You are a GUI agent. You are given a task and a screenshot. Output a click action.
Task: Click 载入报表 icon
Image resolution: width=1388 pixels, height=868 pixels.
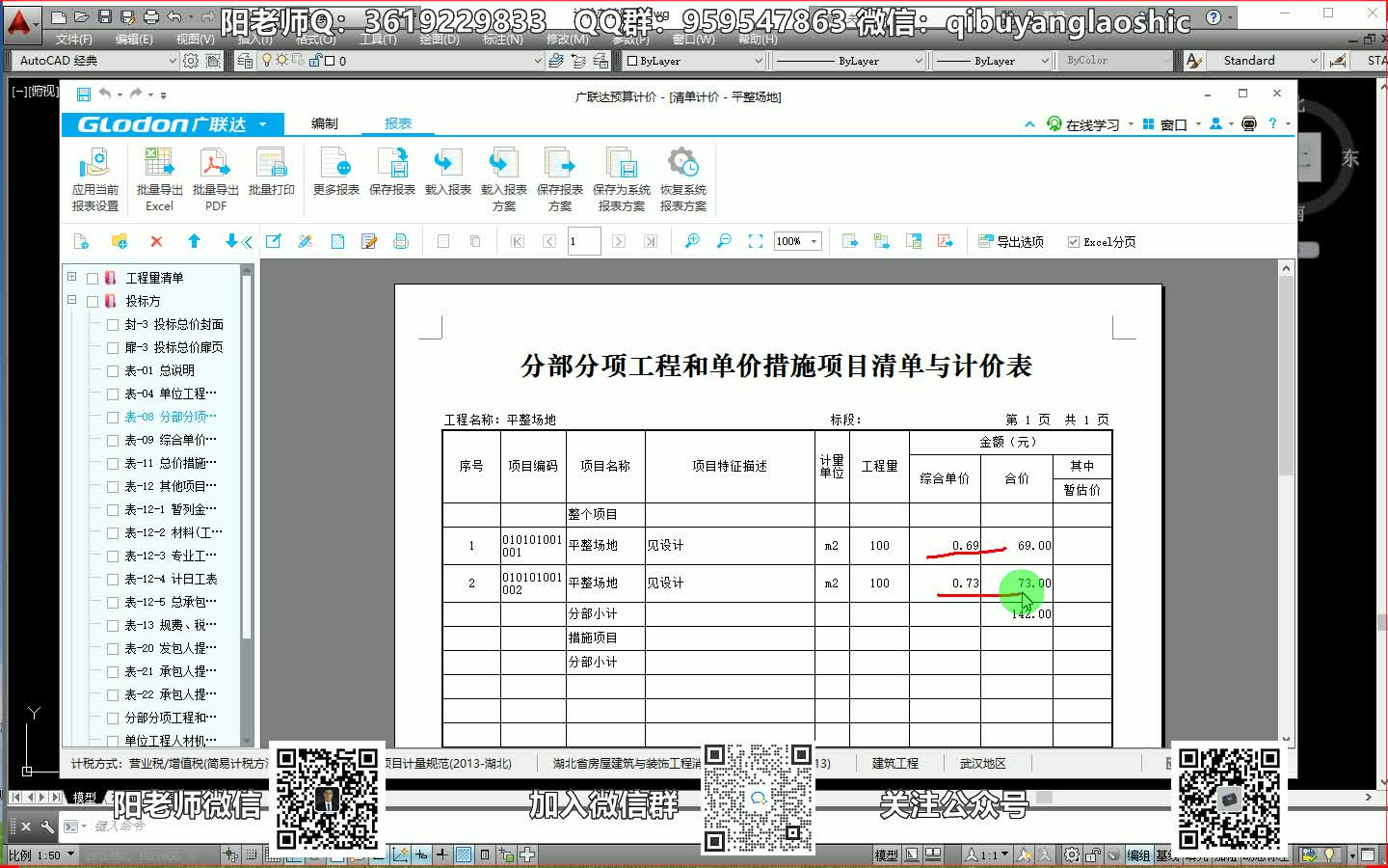click(448, 173)
